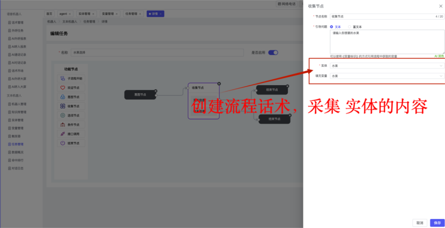The image size is (445, 228).
Task: Select the 欢迎节点 heart icon
Action: click(63, 87)
